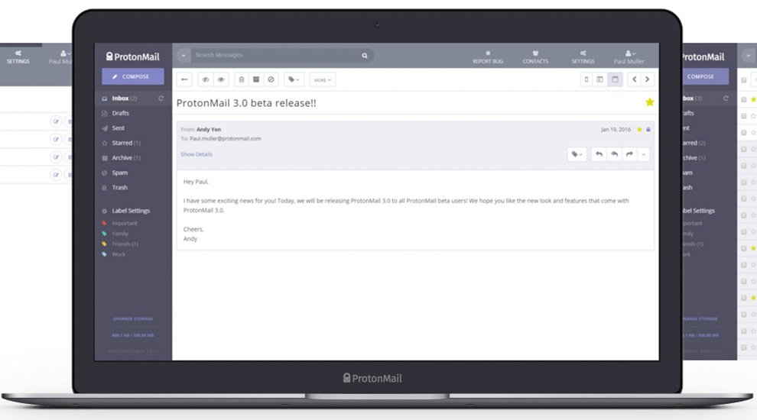Open Label Settings in sidebar

[x=131, y=211]
